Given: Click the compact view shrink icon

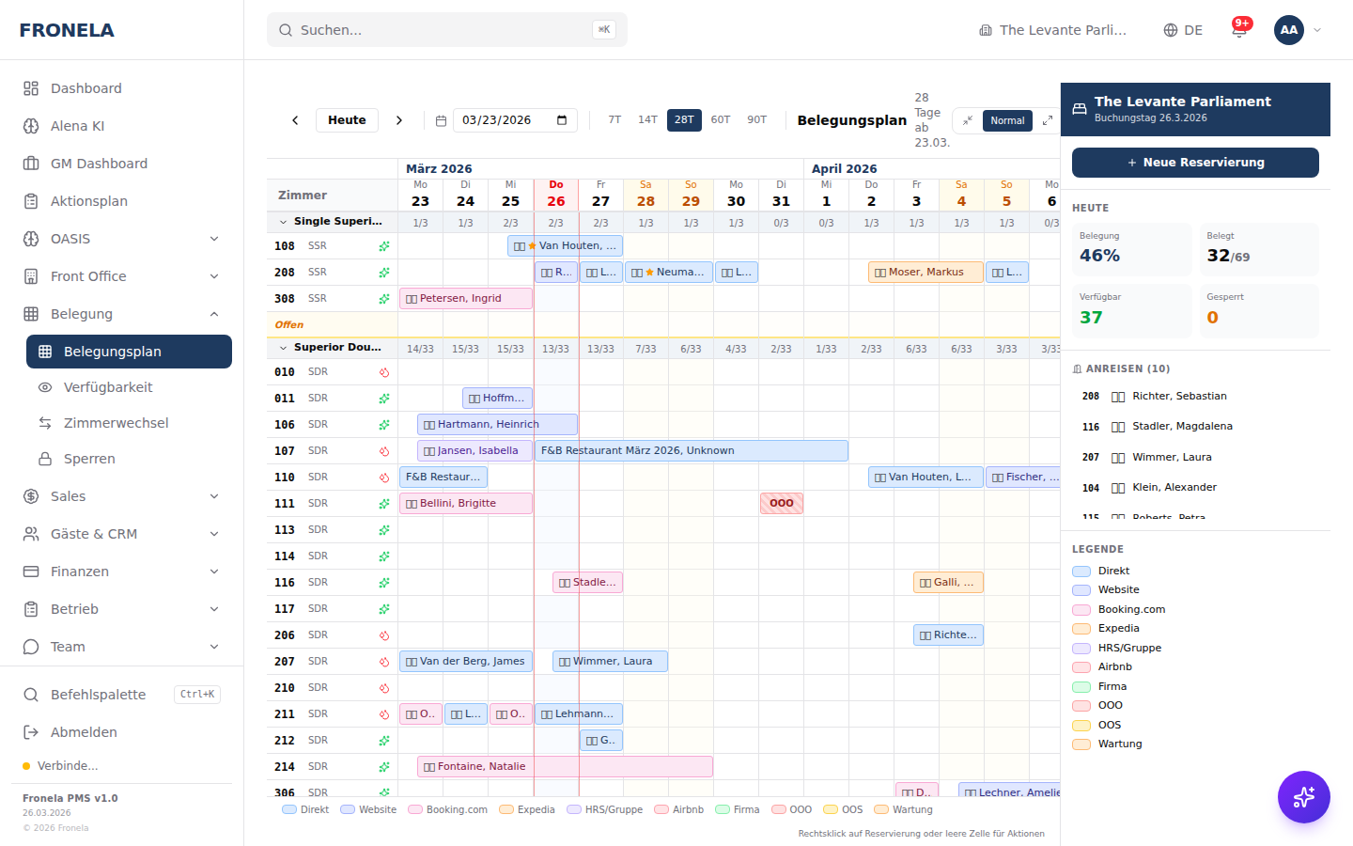Looking at the screenshot, I should click(968, 120).
